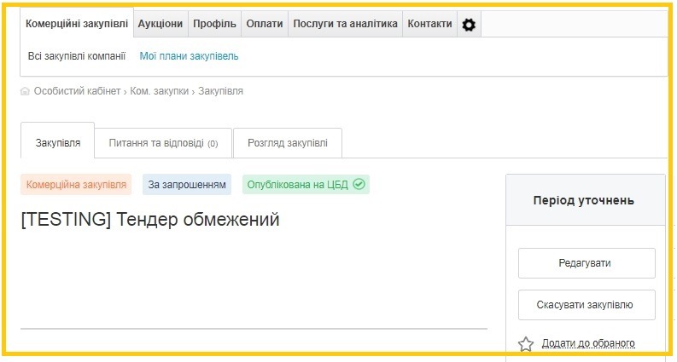Go to the Профіль menu
The image size is (677, 362).
click(214, 25)
